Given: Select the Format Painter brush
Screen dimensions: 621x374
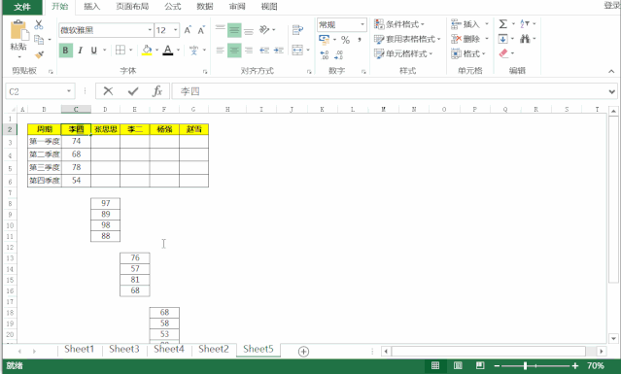Looking at the screenshot, I should tap(39, 54).
